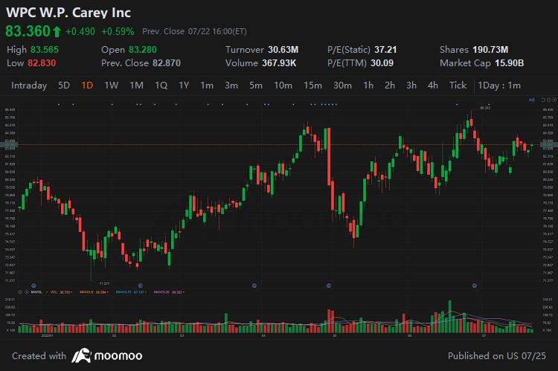Click the current price 83.360
Viewport: 558px width, 371px height.
tap(28, 31)
